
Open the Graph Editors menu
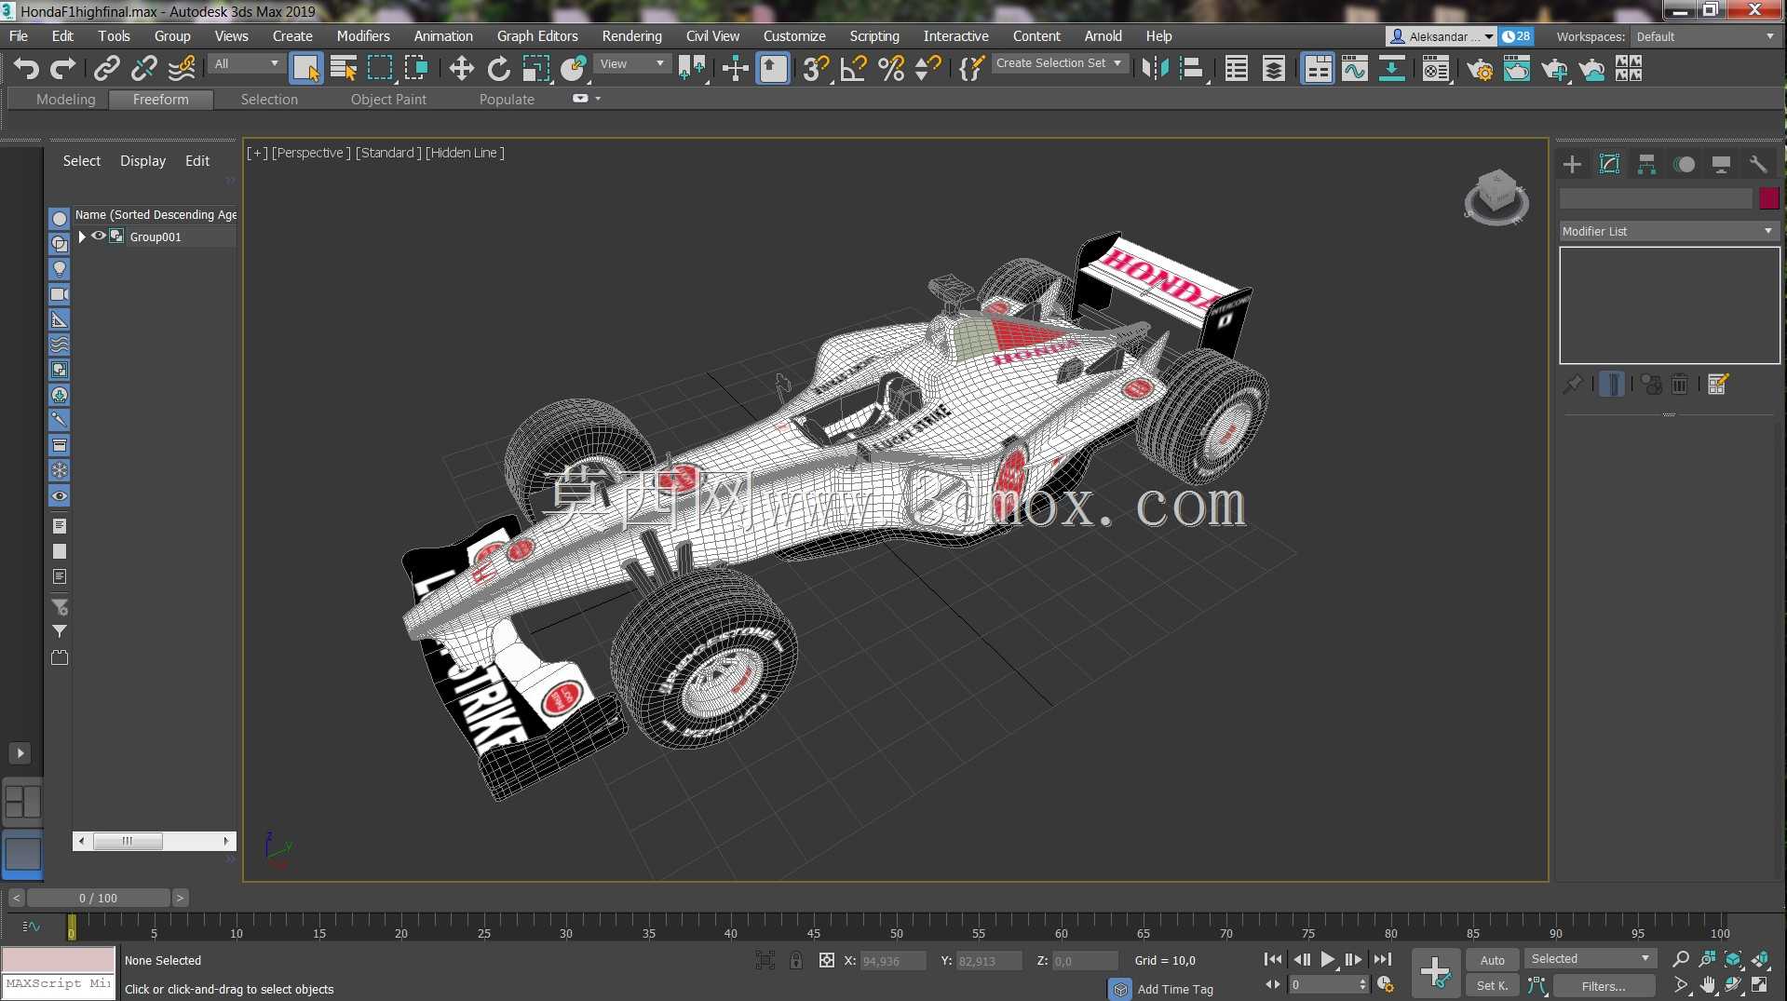click(537, 35)
